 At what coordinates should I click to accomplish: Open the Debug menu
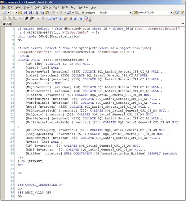click(x=46, y=7)
